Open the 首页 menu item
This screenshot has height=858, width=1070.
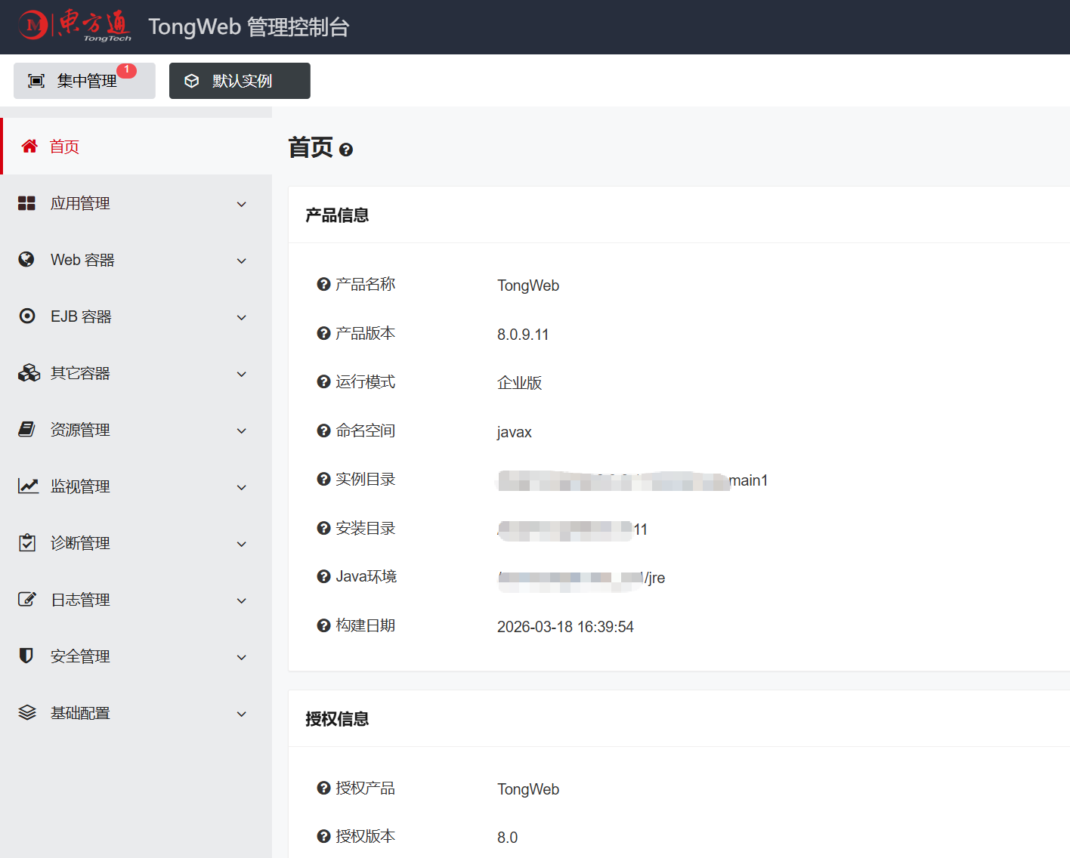[x=136, y=147]
